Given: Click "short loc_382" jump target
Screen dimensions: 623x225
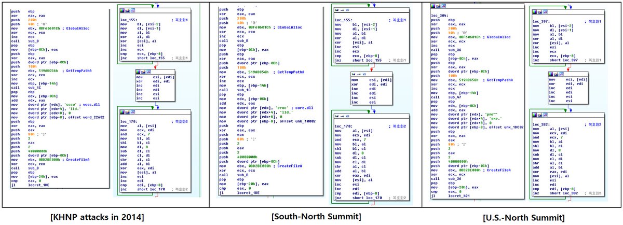Looking at the screenshot, I should [564, 193].
